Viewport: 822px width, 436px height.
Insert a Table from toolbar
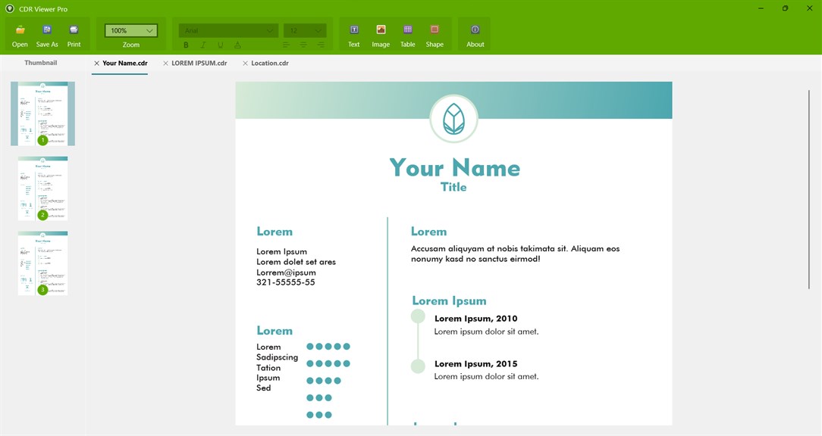click(x=407, y=30)
